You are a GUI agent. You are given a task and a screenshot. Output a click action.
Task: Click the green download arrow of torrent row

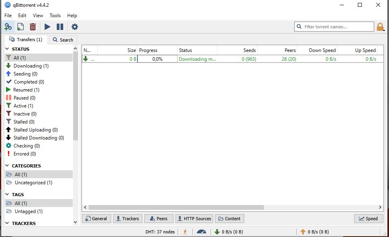pyautogui.click(x=86, y=59)
